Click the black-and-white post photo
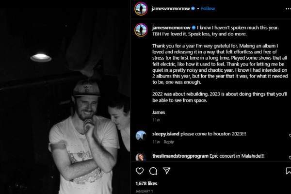Viewport: 291px width, 194px height. [65, 97]
